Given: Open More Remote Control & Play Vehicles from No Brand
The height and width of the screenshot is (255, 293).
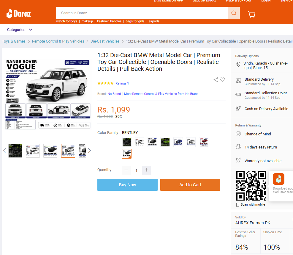Looking at the screenshot, I should click(x=161, y=94).
